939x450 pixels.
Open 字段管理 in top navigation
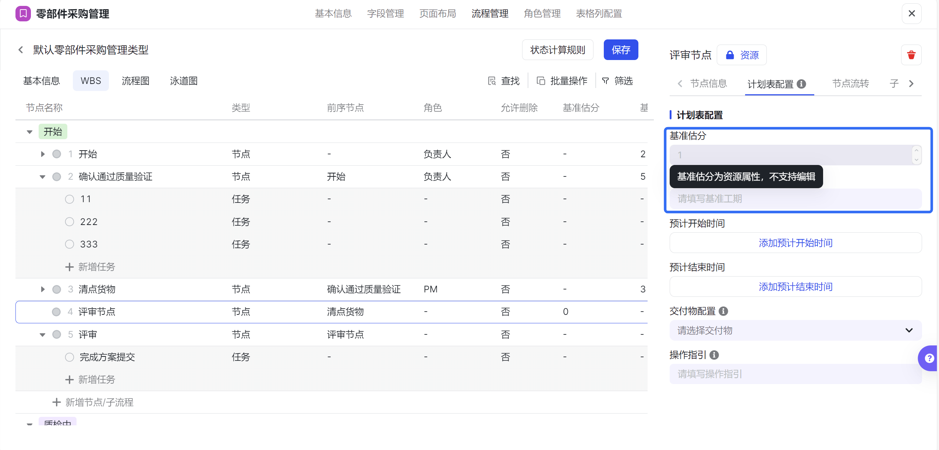pyautogui.click(x=386, y=14)
